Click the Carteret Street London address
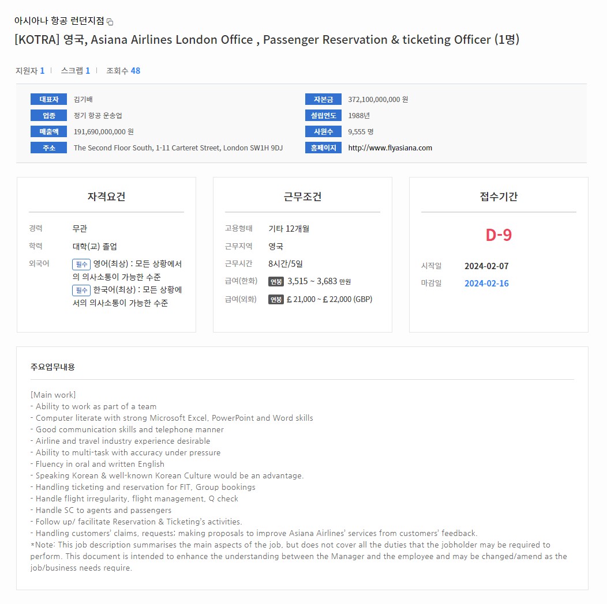 click(178, 148)
